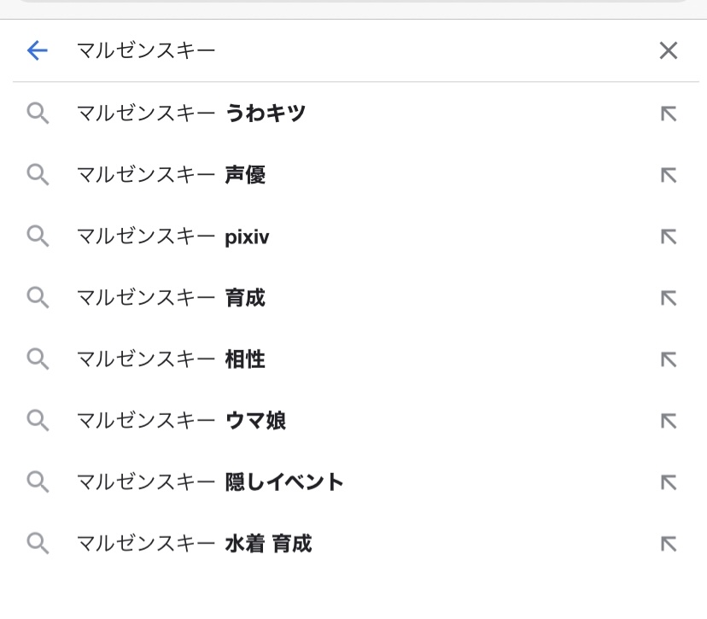Clear the search text with X
707x619 pixels.
click(668, 51)
